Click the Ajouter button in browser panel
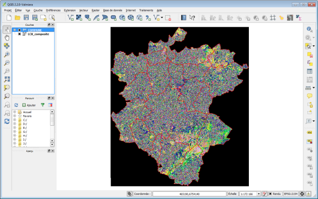This screenshot has height=199, width=318. tap(29, 105)
